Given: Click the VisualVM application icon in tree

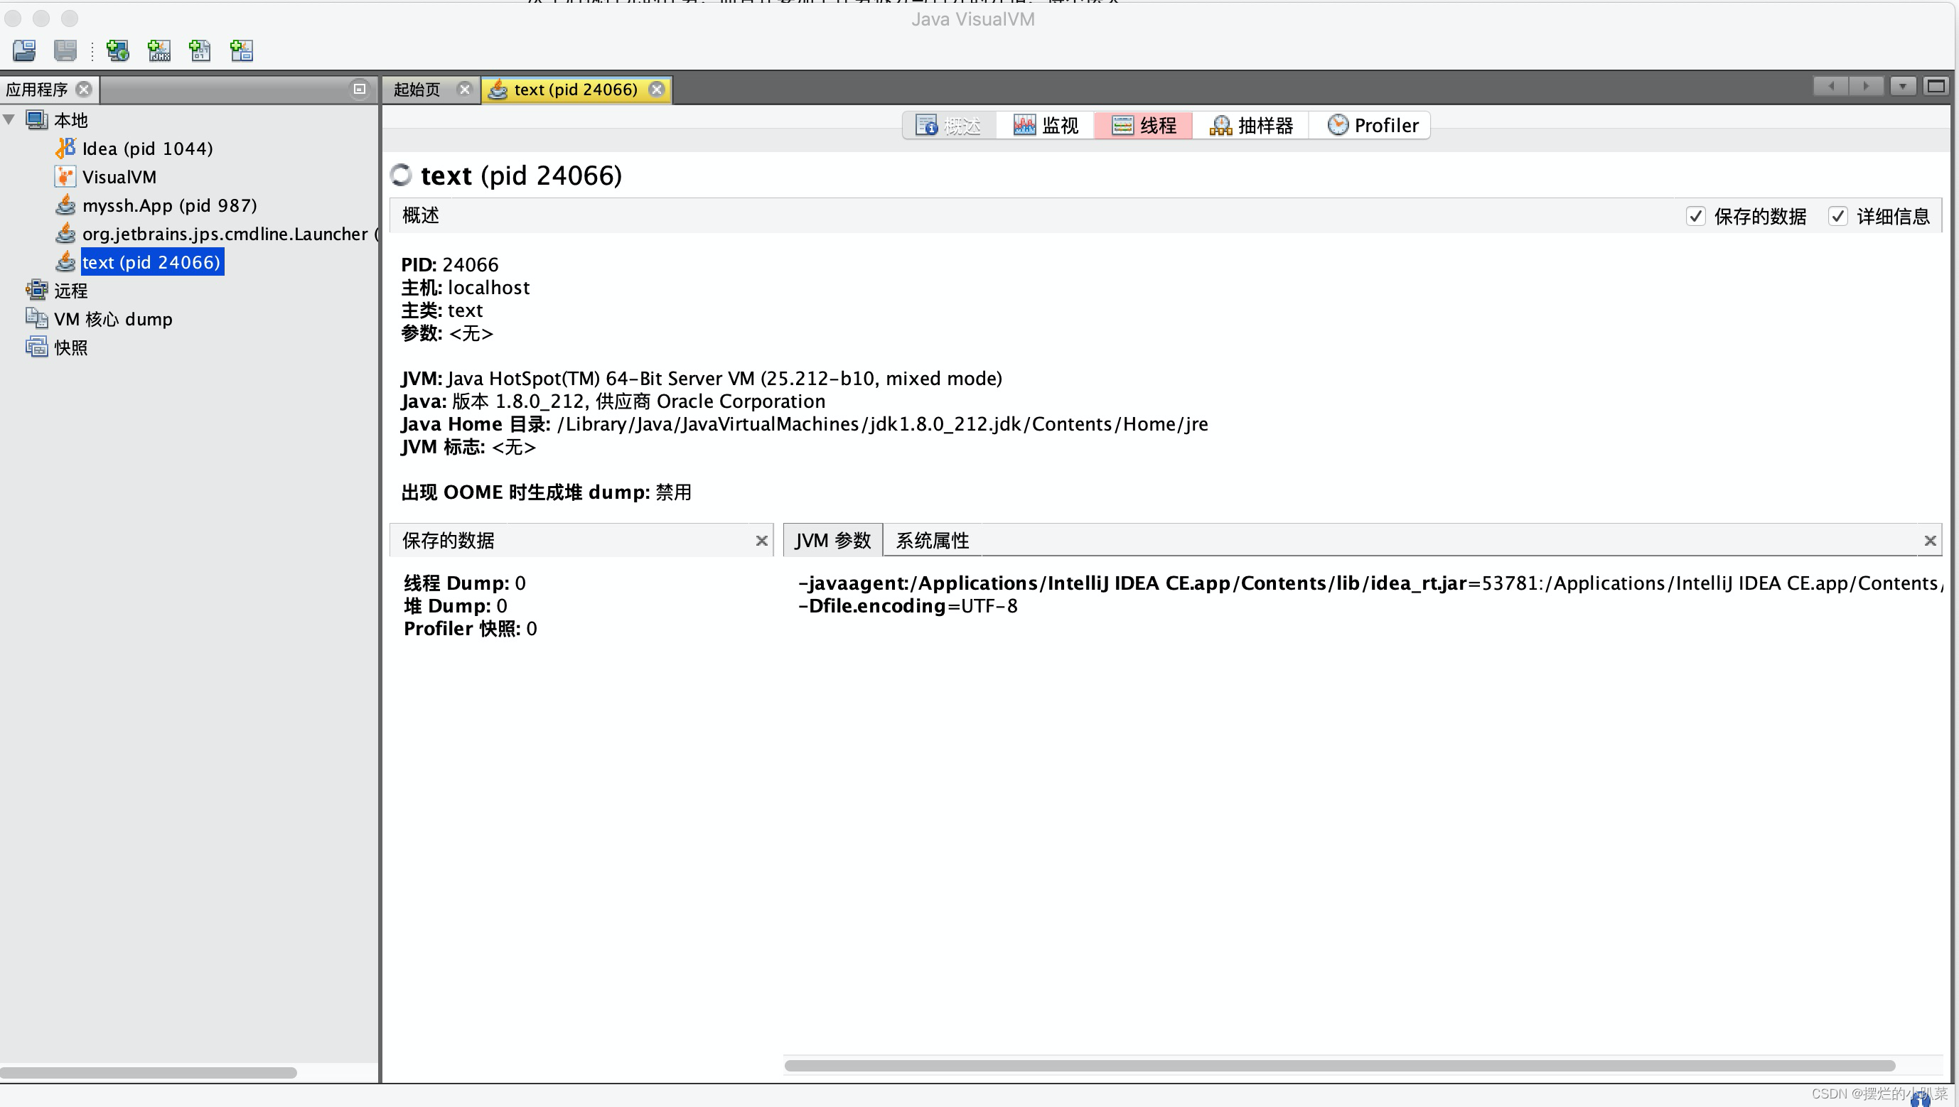Looking at the screenshot, I should (65, 176).
